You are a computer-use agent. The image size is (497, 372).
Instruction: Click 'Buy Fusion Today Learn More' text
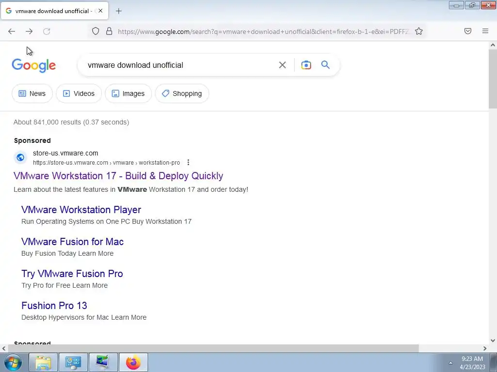[x=67, y=253]
